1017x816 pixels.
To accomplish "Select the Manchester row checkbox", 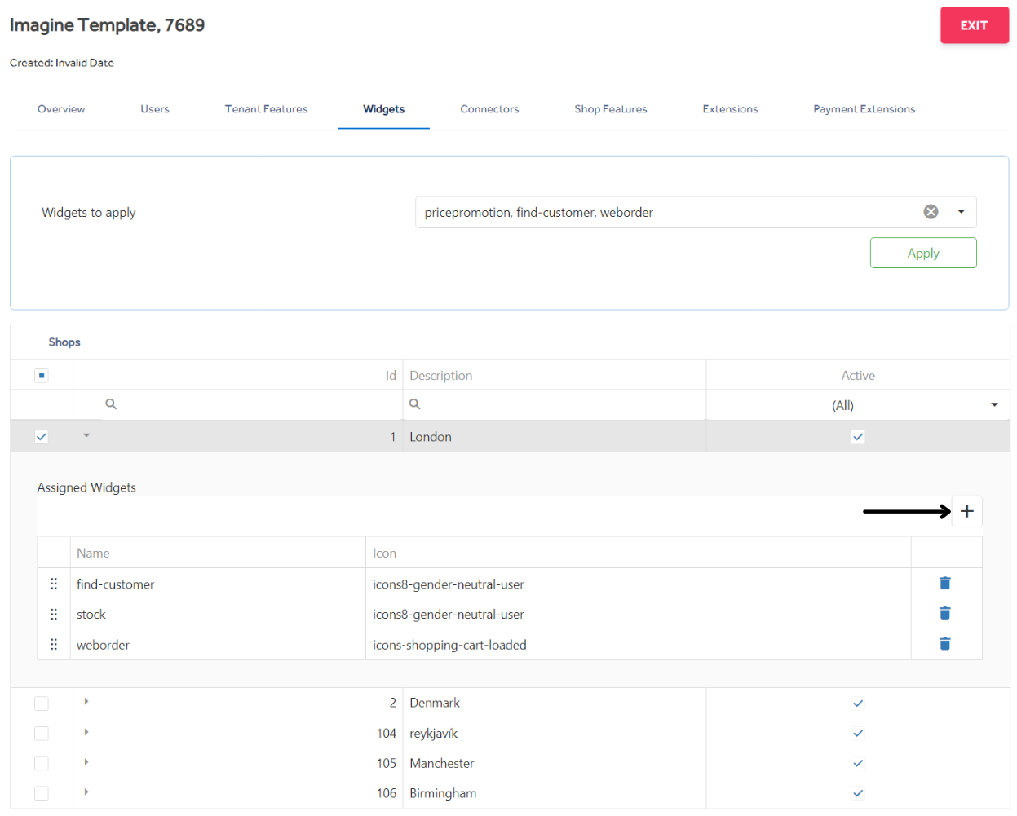I will (x=42, y=763).
